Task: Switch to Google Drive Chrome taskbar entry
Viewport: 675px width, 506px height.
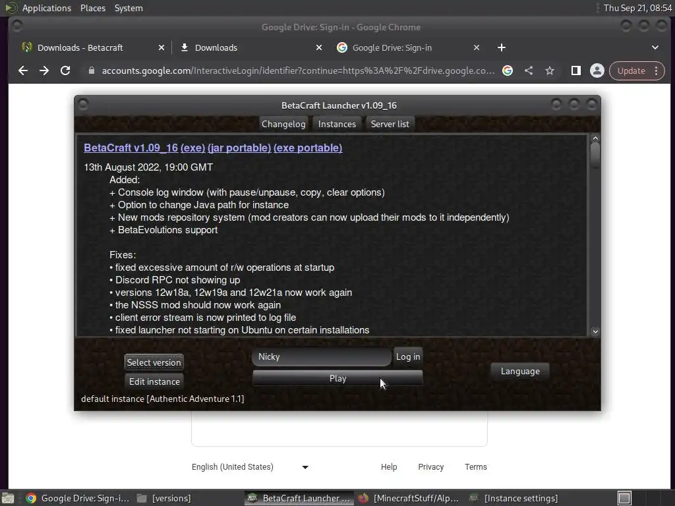Action: (x=78, y=498)
